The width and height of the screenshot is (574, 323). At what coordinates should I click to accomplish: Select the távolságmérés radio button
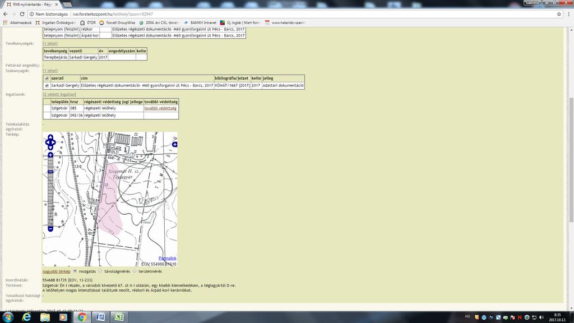(x=100, y=271)
